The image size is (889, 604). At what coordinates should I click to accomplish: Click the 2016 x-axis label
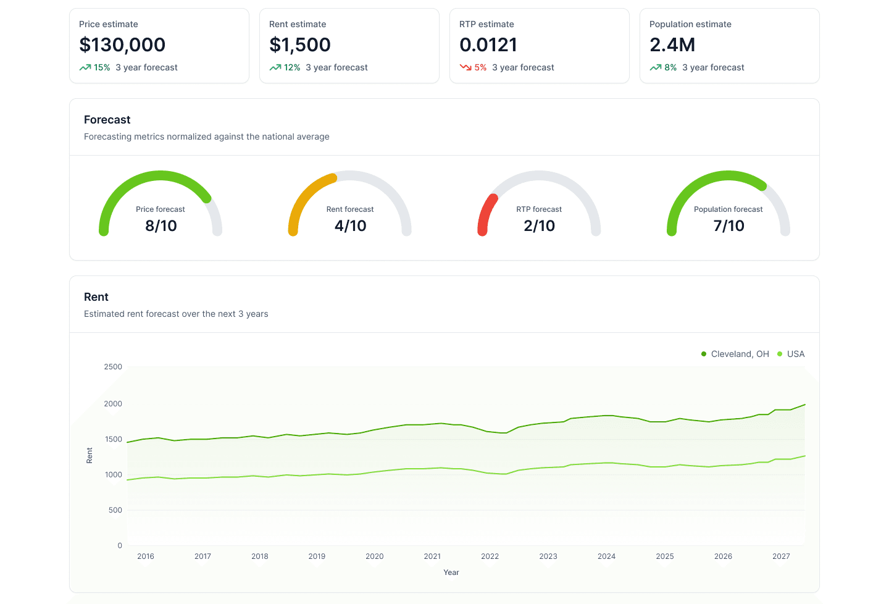click(146, 556)
